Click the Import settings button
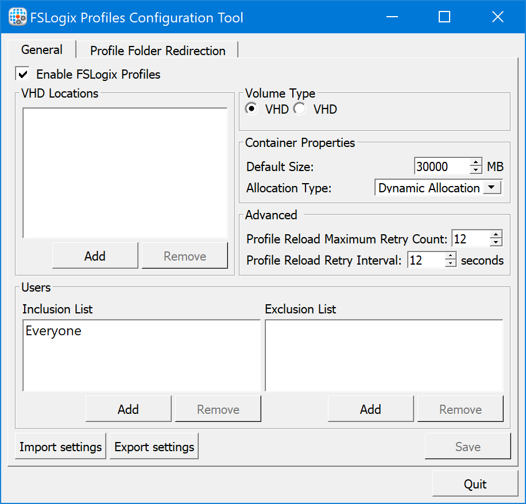 tap(60, 446)
